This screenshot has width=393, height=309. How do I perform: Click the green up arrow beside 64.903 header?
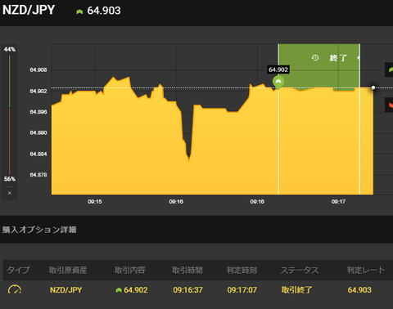click(x=79, y=11)
